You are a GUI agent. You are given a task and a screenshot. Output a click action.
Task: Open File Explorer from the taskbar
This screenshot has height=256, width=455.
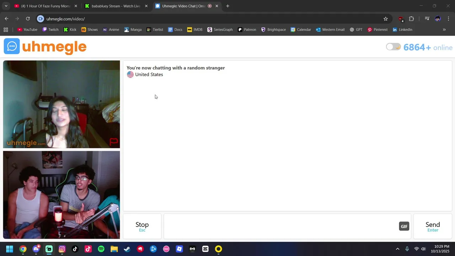click(x=114, y=249)
